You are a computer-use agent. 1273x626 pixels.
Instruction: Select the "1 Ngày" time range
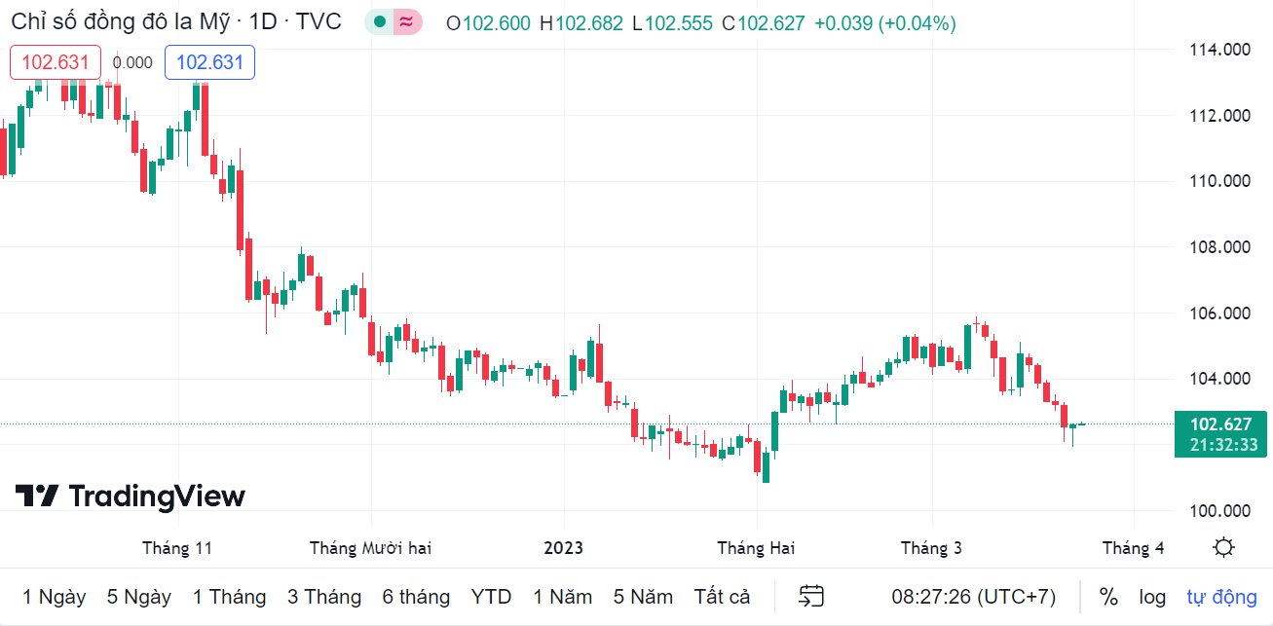pyautogui.click(x=55, y=596)
